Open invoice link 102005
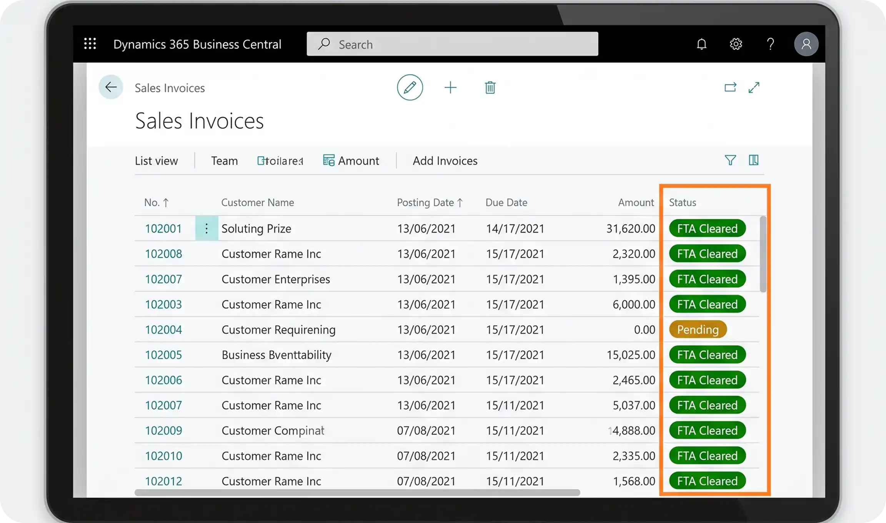 (x=163, y=355)
